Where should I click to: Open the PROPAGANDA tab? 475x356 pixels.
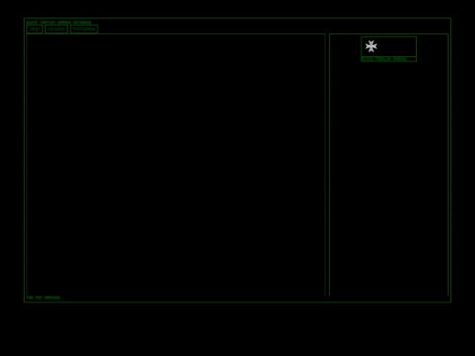pos(84,29)
